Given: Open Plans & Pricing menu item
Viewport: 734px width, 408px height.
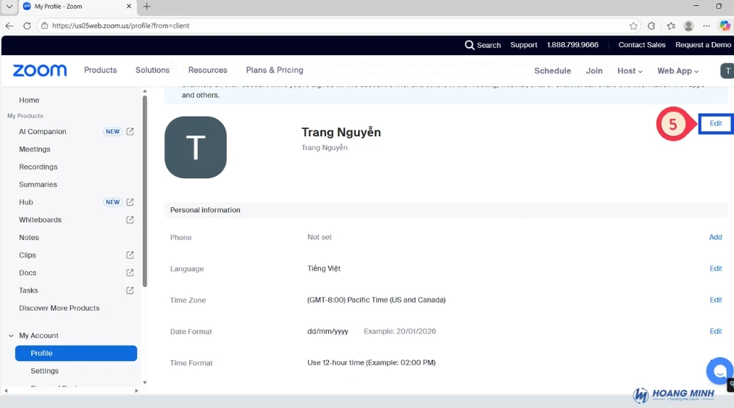Looking at the screenshot, I should tap(274, 70).
